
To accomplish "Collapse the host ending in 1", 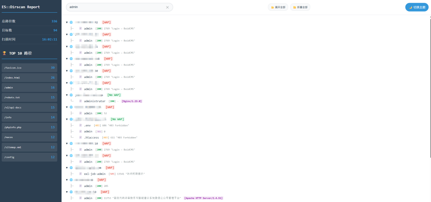I will (x=67, y=47).
